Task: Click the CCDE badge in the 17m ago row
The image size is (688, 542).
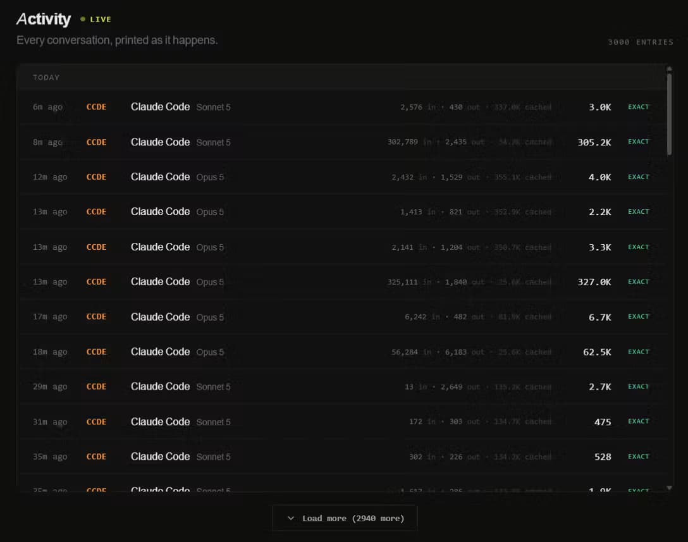Action: (97, 317)
